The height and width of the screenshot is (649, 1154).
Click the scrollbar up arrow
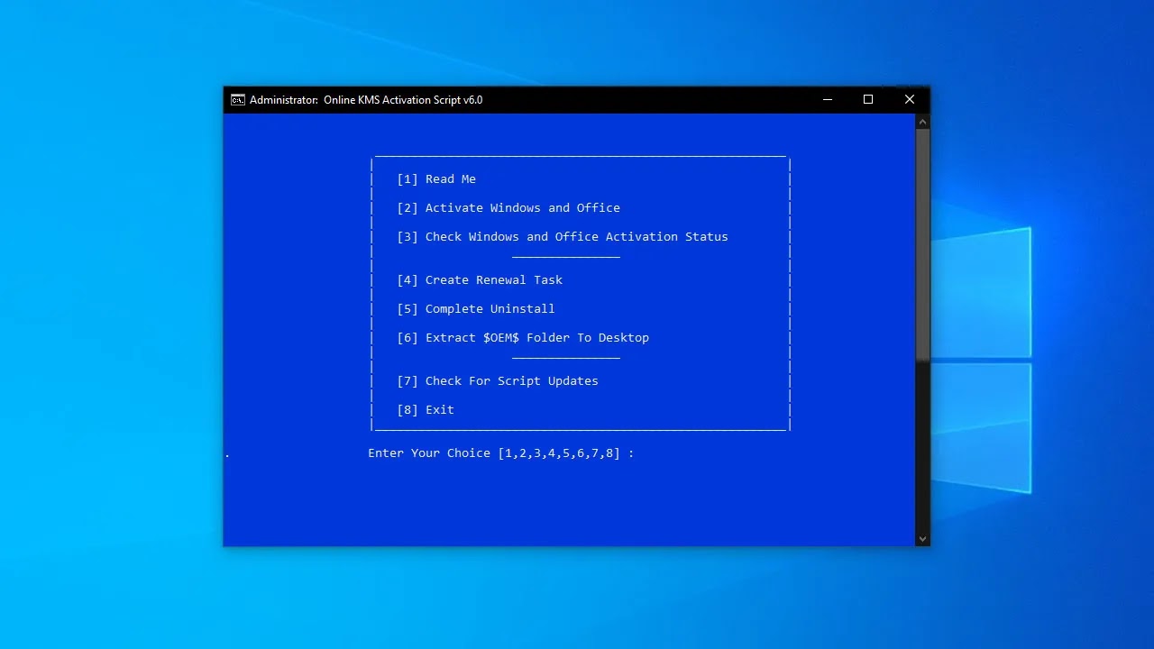[x=922, y=121]
